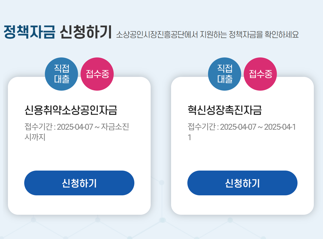Click 신청하기 for 혁신성장촉진자금

coord(242,183)
